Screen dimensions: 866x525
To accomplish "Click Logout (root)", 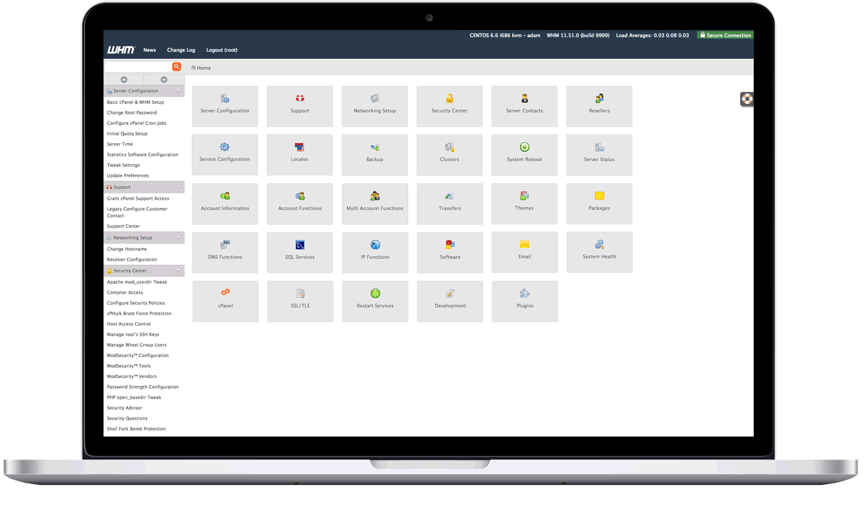I will click(222, 50).
